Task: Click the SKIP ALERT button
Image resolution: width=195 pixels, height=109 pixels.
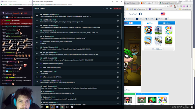Action: [x=117, y=8]
